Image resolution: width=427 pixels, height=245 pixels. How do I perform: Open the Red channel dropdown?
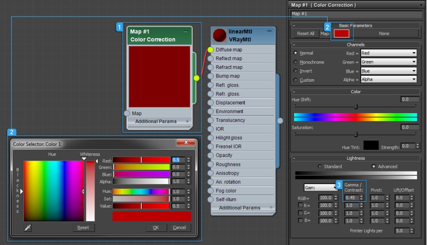click(389, 53)
